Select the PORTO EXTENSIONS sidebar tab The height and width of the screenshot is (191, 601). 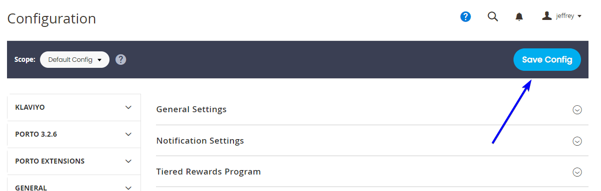click(x=74, y=161)
